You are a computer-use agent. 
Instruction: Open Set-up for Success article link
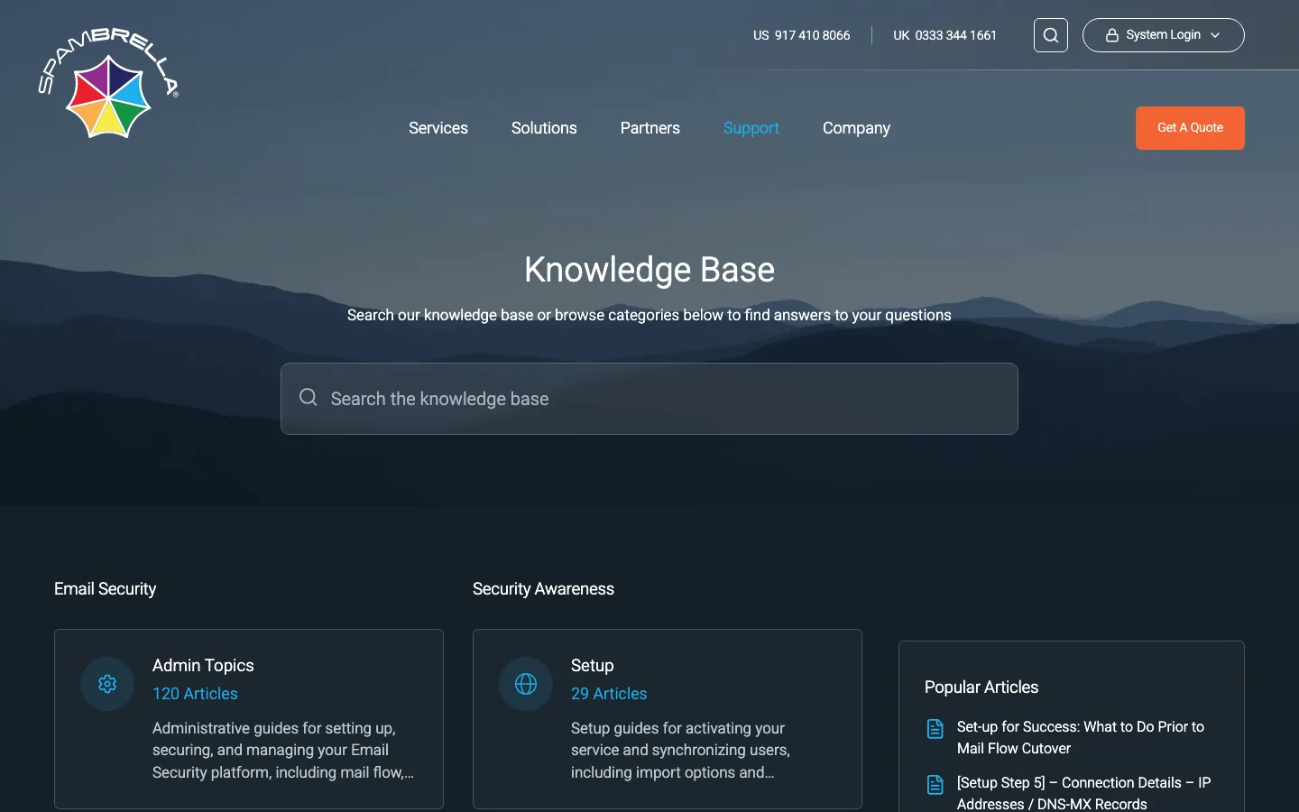(1081, 737)
